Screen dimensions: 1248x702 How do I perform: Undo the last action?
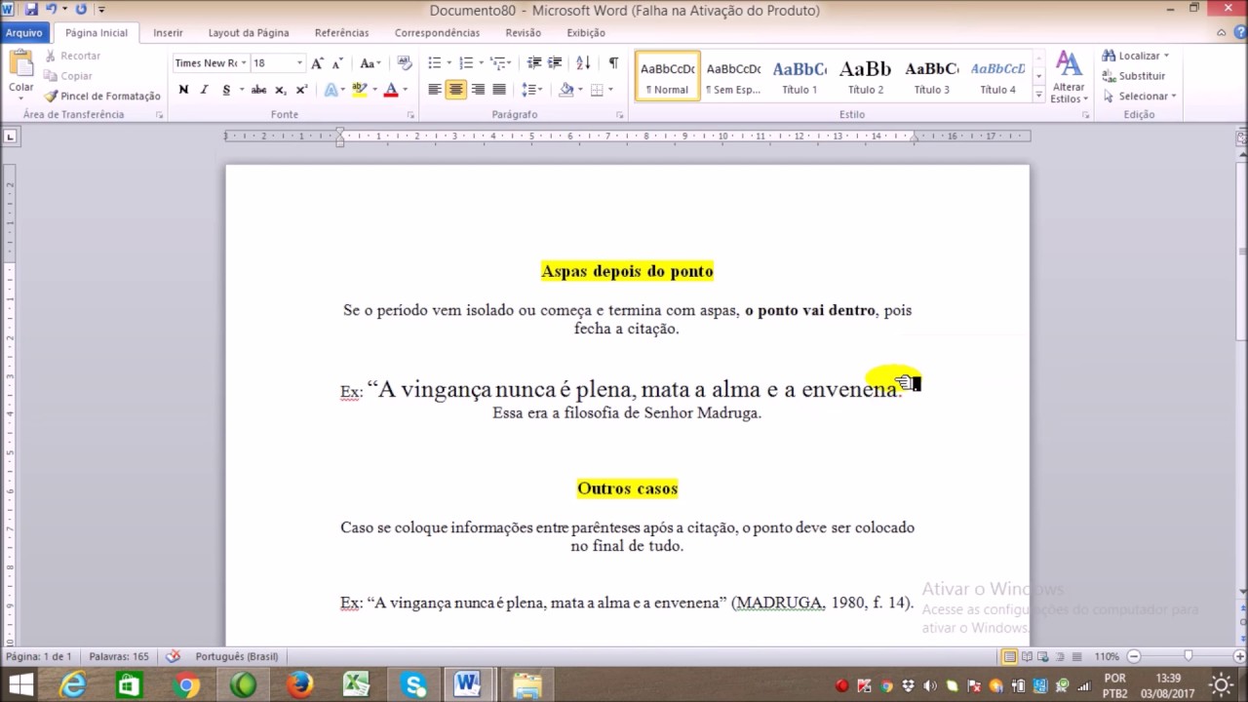[x=52, y=10]
